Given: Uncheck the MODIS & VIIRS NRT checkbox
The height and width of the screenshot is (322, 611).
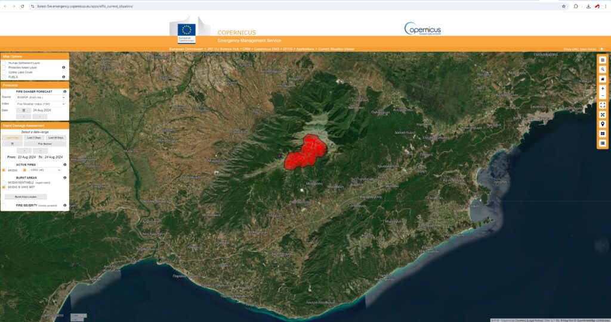Looking at the screenshot, I should point(4,187).
